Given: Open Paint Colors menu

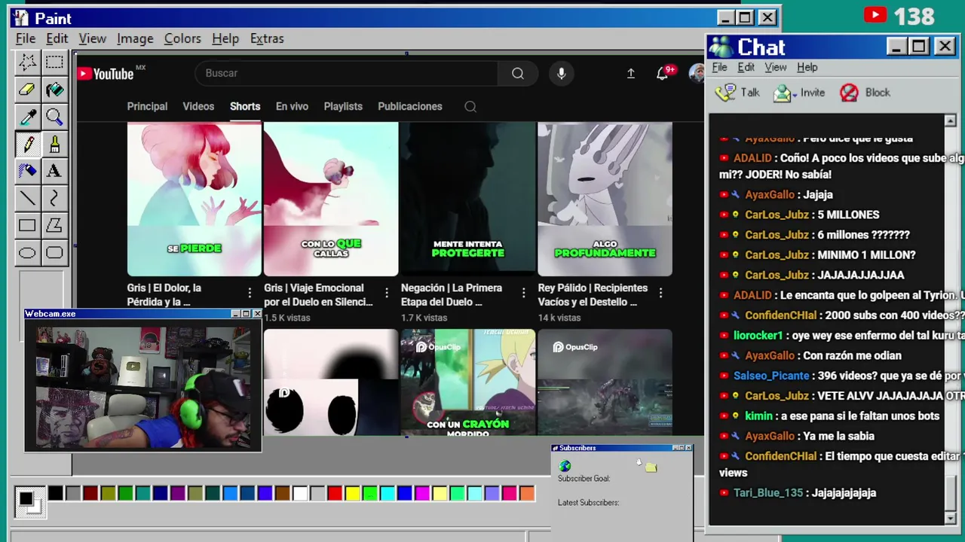Looking at the screenshot, I should click(x=182, y=38).
